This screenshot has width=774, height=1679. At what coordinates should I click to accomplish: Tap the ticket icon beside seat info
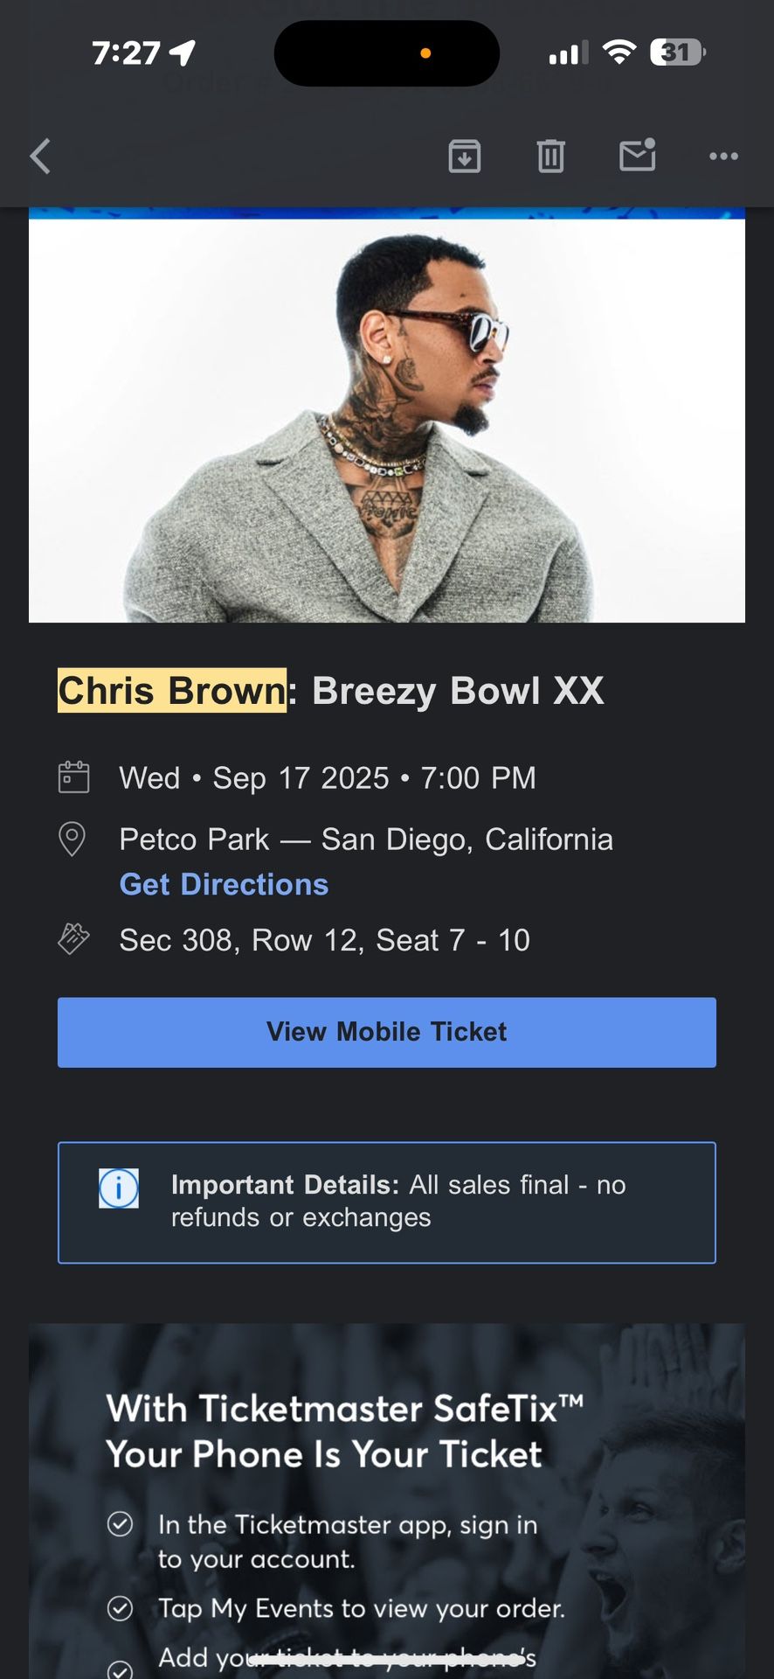pos(74,939)
